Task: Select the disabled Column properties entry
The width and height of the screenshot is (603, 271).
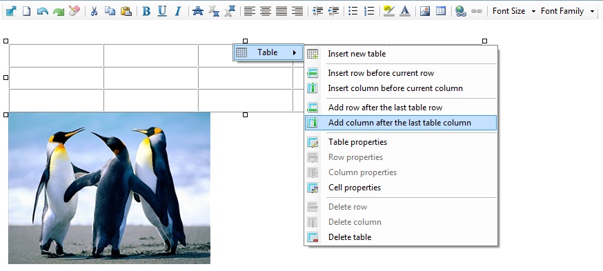Action: [401, 172]
